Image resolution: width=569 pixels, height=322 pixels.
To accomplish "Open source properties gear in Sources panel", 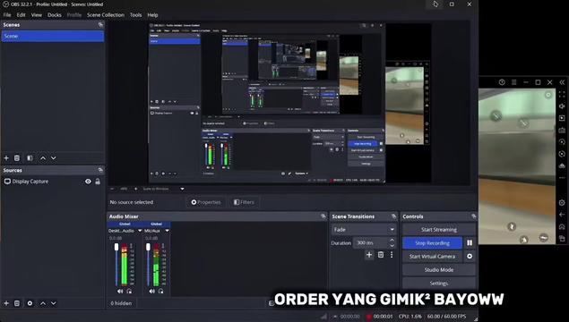I will [30, 303].
